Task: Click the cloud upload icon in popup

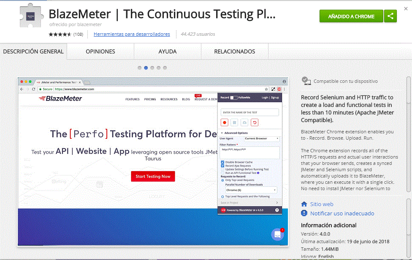Action: point(245,122)
